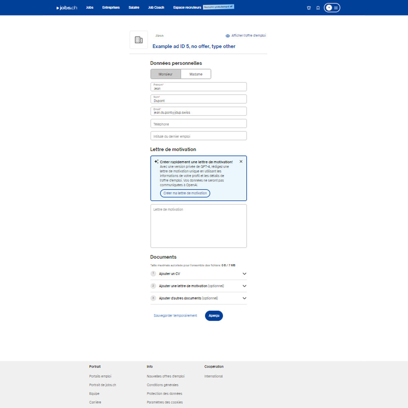
Task: Click the jobs.ch logo
Action: coord(67,7)
